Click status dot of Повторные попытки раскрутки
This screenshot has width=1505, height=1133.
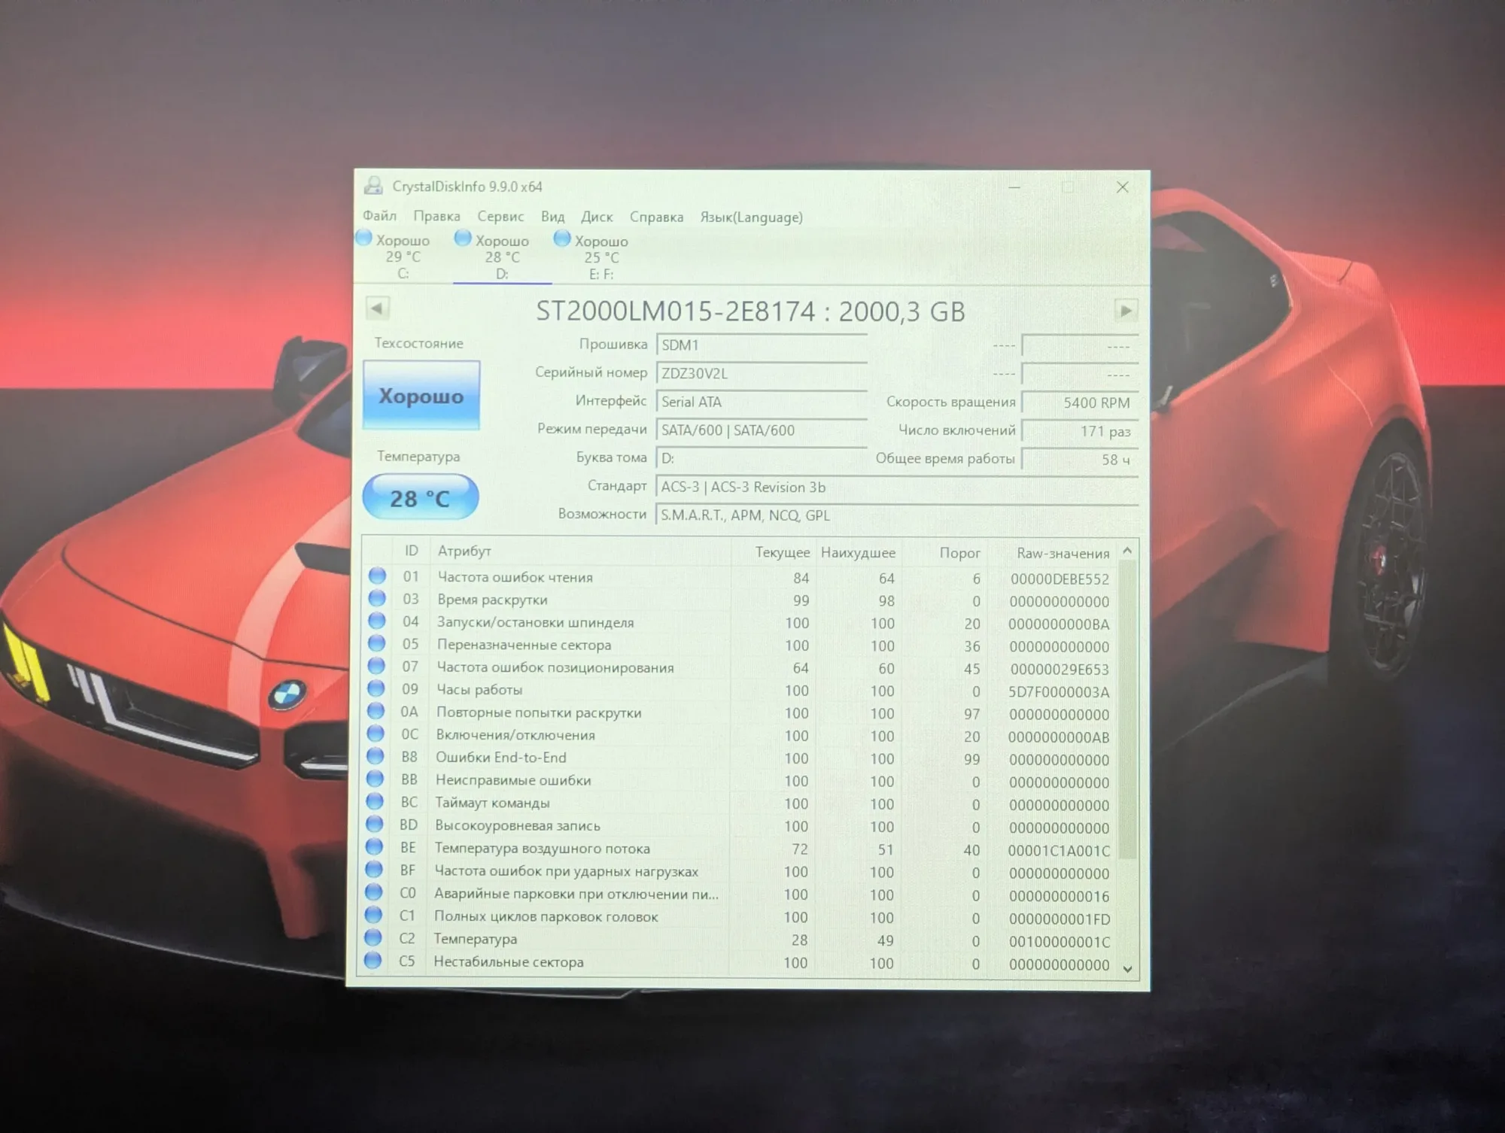click(375, 712)
